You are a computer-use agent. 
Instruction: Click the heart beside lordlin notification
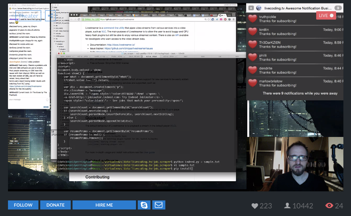[252, 32]
